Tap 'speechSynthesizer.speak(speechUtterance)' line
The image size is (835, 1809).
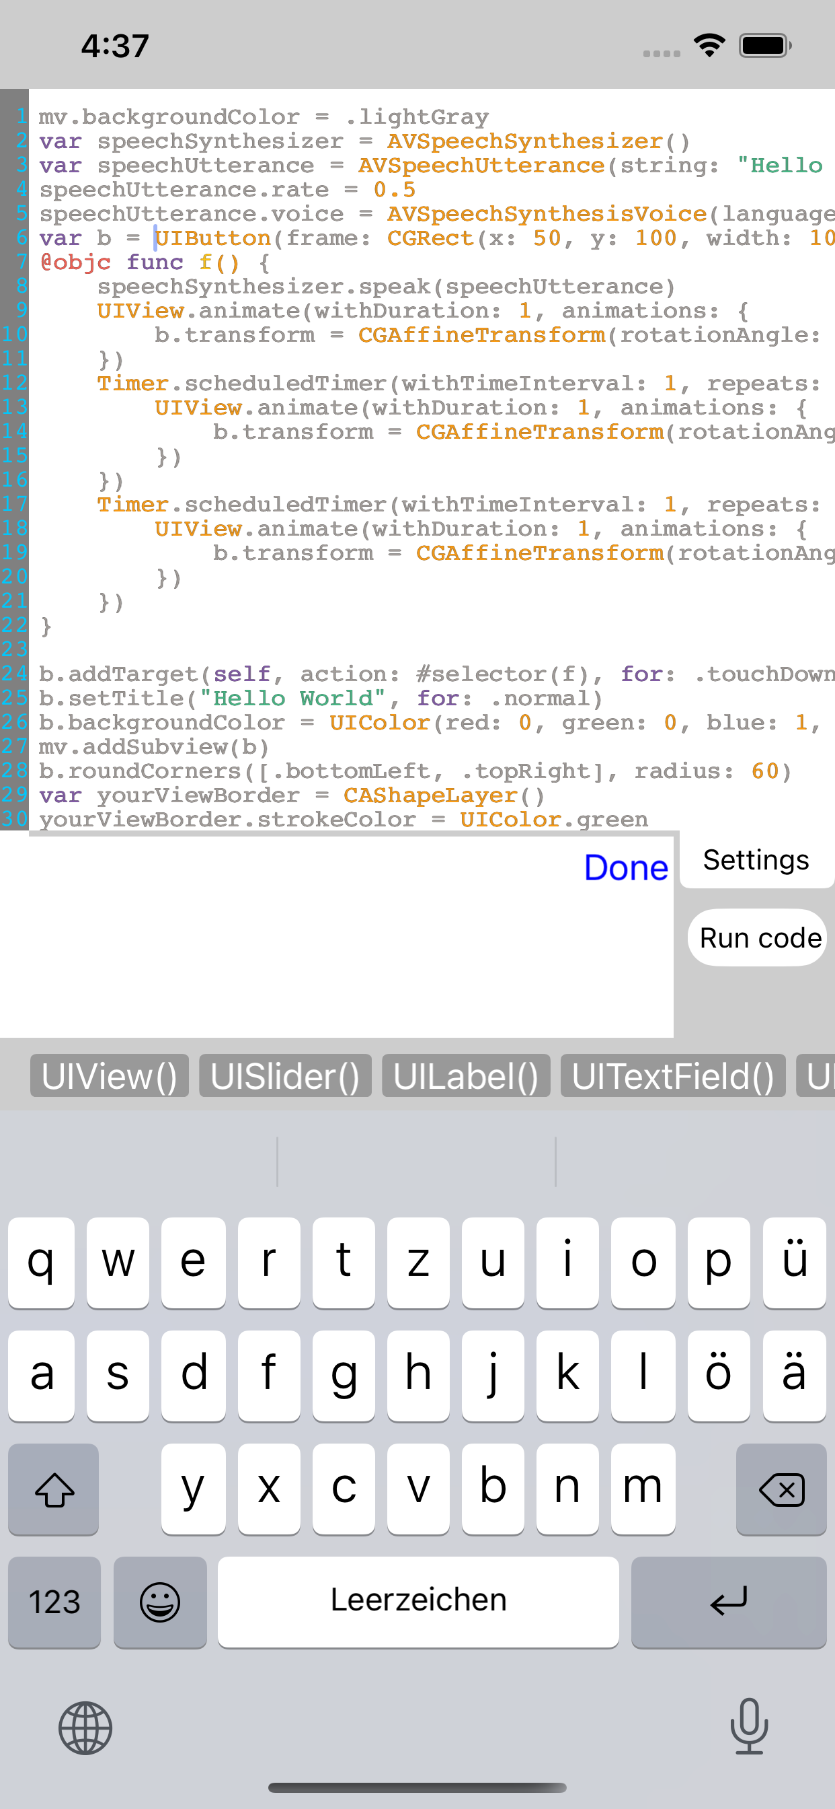(386, 287)
